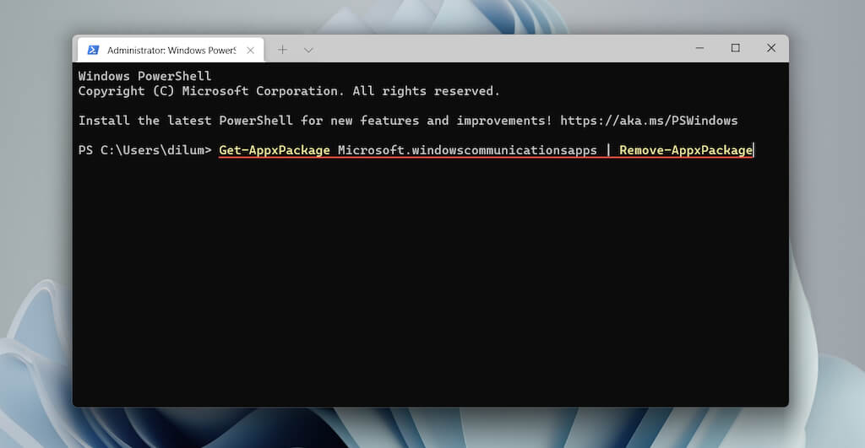Maximize the Windows Terminal window

pos(736,48)
